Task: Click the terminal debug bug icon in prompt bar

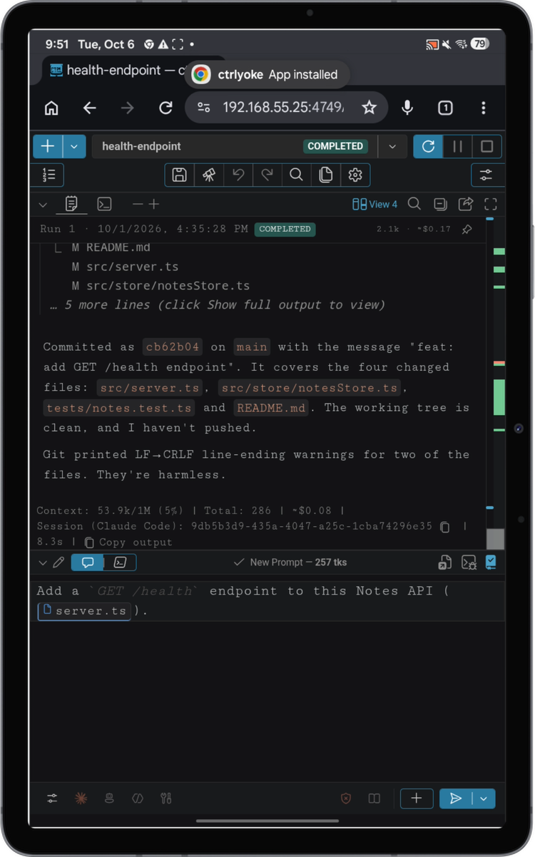Action: tap(469, 563)
